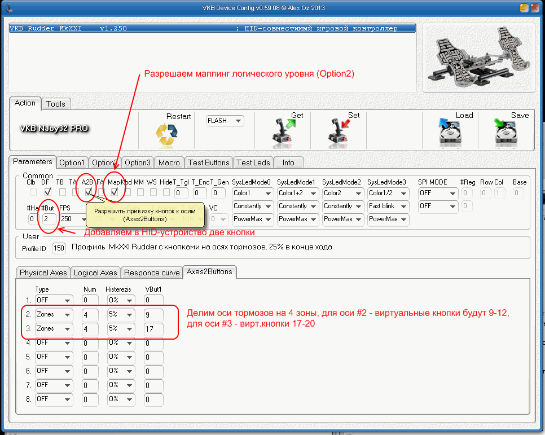Open SysLedMode2 Color2 dropdown
The image size is (545, 435).
pos(343,194)
